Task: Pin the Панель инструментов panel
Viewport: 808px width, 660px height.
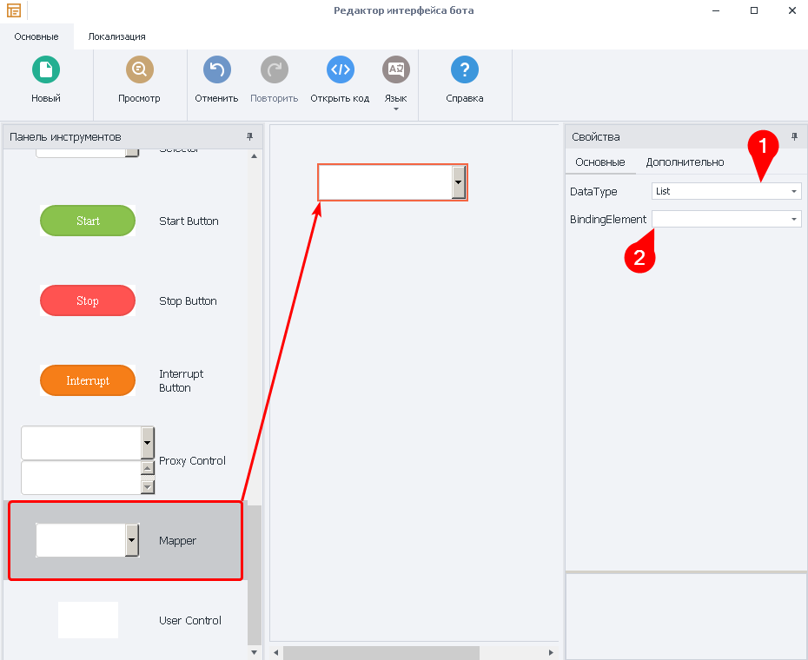Action: click(x=250, y=137)
